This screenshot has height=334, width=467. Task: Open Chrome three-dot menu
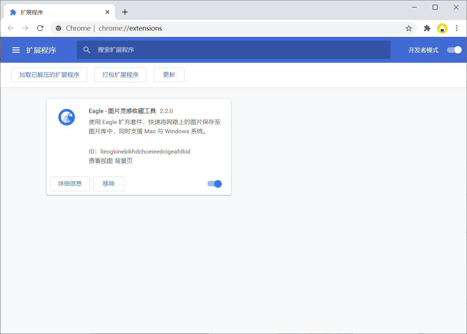pos(457,28)
